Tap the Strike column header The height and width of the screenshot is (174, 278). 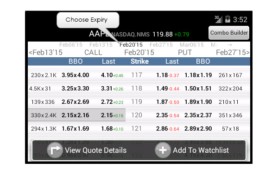tap(139, 61)
